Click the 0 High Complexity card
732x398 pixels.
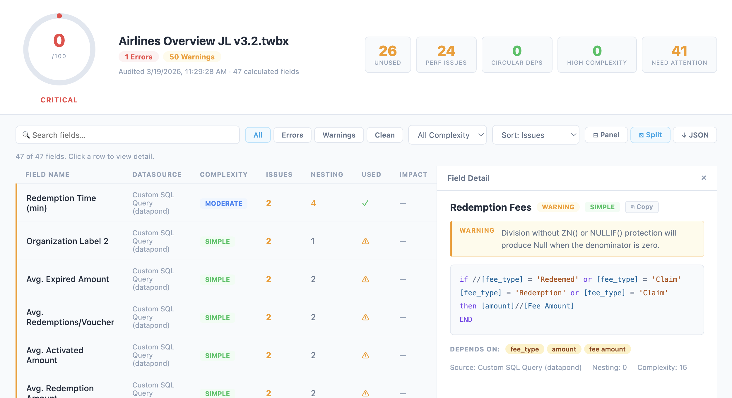597,55
